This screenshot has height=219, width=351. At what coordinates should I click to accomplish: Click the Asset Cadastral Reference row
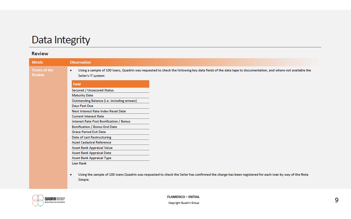click(x=91, y=143)
